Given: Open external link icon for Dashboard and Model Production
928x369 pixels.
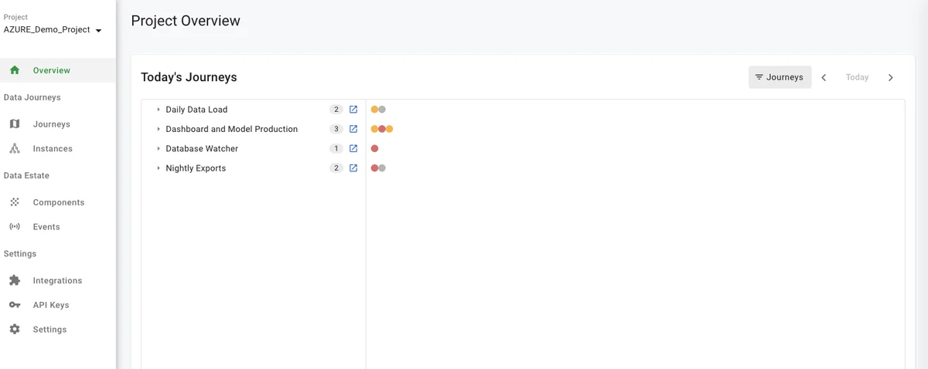Looking at the screenshot, I should pos(353,129).
